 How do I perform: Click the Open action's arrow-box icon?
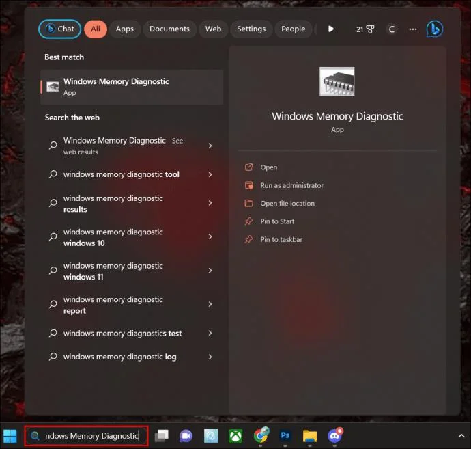pos(248,167)
